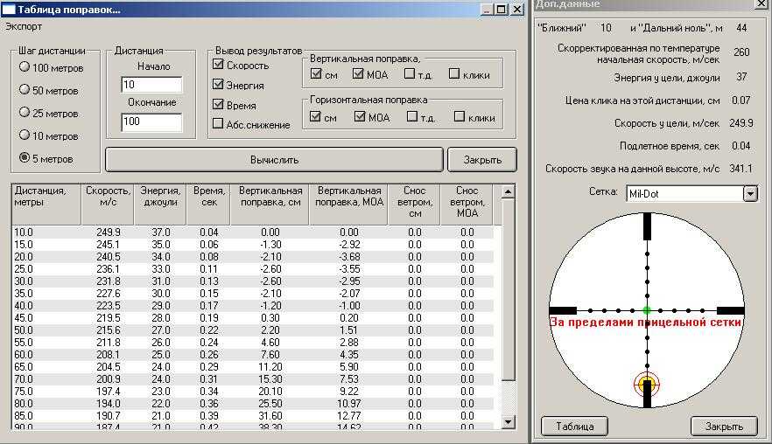
Task: Click the green center dot on the reticle
Action: [x=647, y=310]
